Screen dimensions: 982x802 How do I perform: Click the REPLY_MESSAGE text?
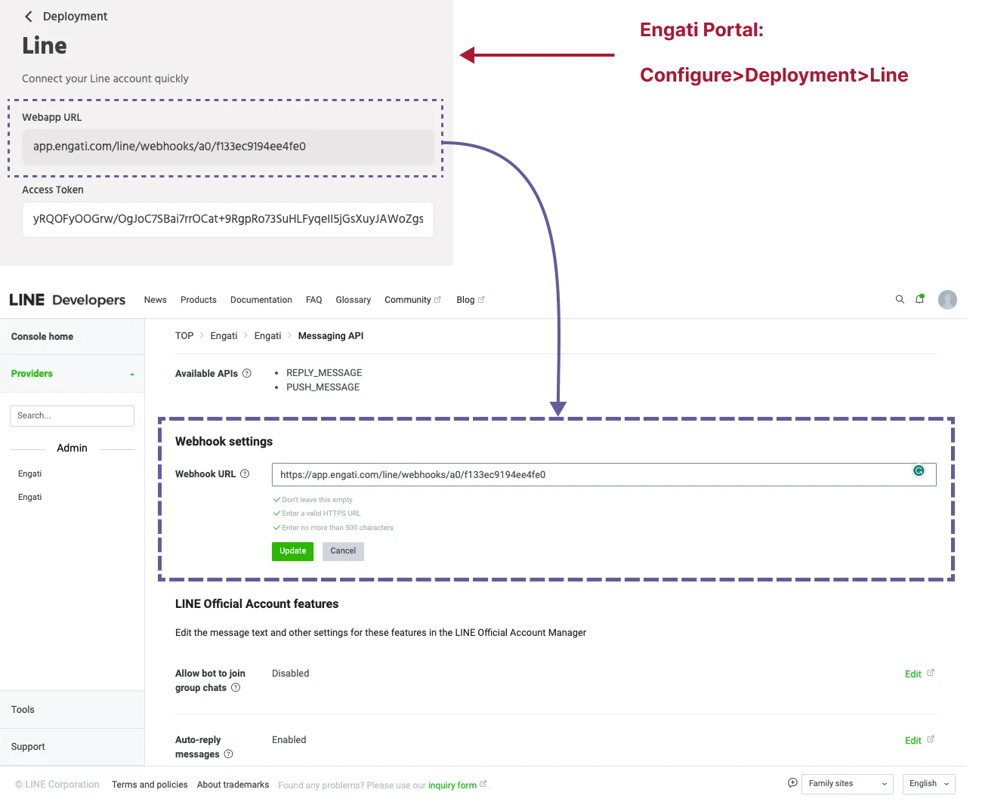[324, 373]
